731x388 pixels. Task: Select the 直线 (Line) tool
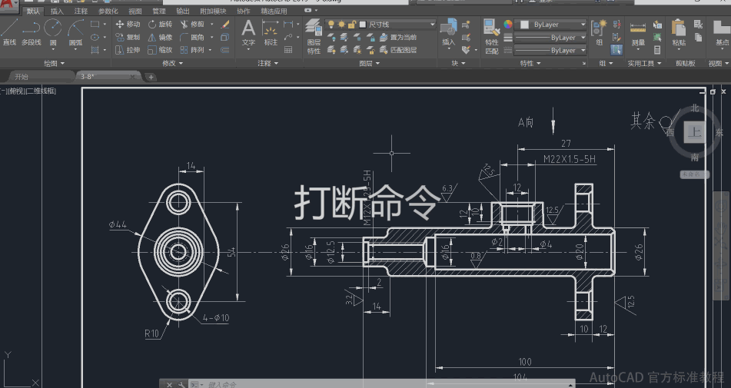click(9, 32)
